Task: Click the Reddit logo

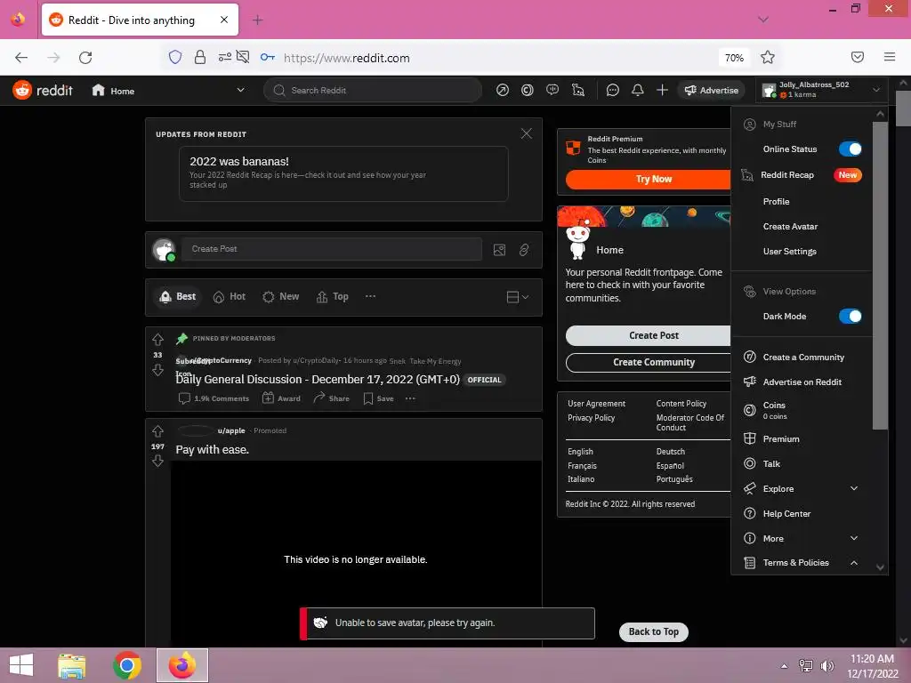Action: click(x=43, y=90)
